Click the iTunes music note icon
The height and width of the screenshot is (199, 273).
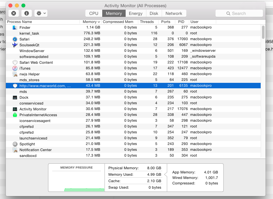tap(15, 68)
